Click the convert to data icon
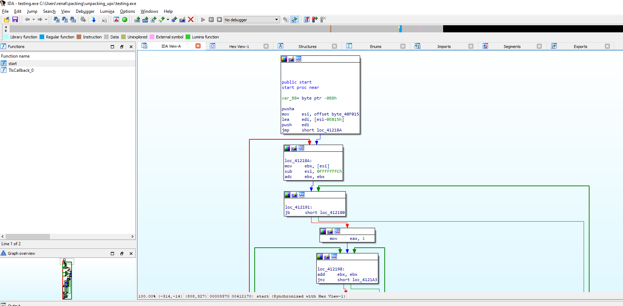This screenshot has height=306, width=623. pyautogui.click(x=145, y=20)
